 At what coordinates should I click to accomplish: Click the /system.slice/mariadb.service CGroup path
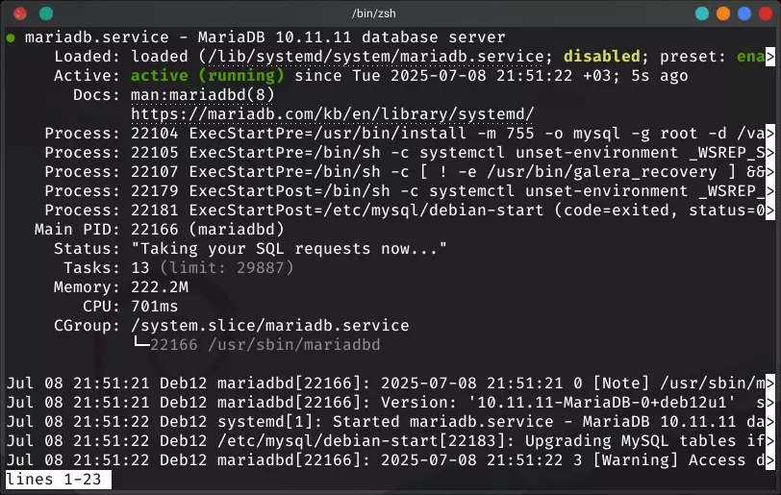[269, 326]
